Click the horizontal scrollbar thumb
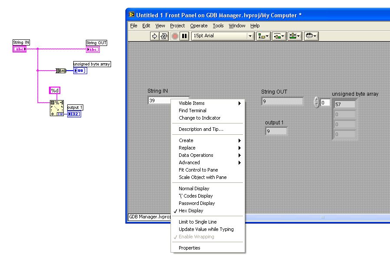Image resolution: width=390 pixels, height=263 pixels. tap(323, 218)
